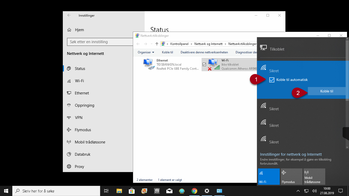The height and width of the screenshot is (196, 349).
Task: Uncheck the Wi-Fi adapter selection checkbox
Action: coord(204,65)
